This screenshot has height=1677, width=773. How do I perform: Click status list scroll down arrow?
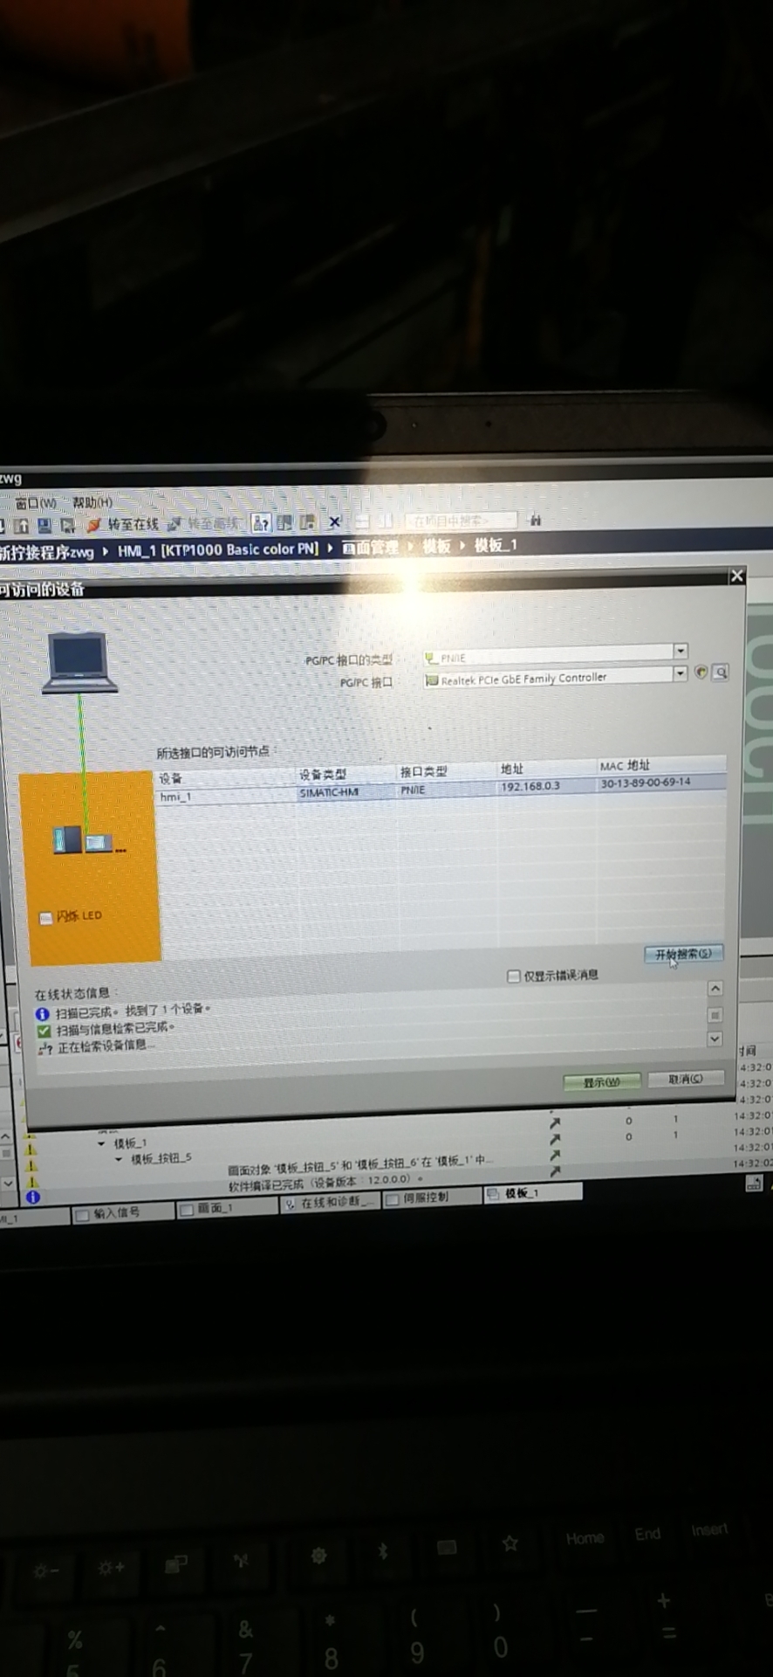pyautogui.click(x=715, y=1039)
